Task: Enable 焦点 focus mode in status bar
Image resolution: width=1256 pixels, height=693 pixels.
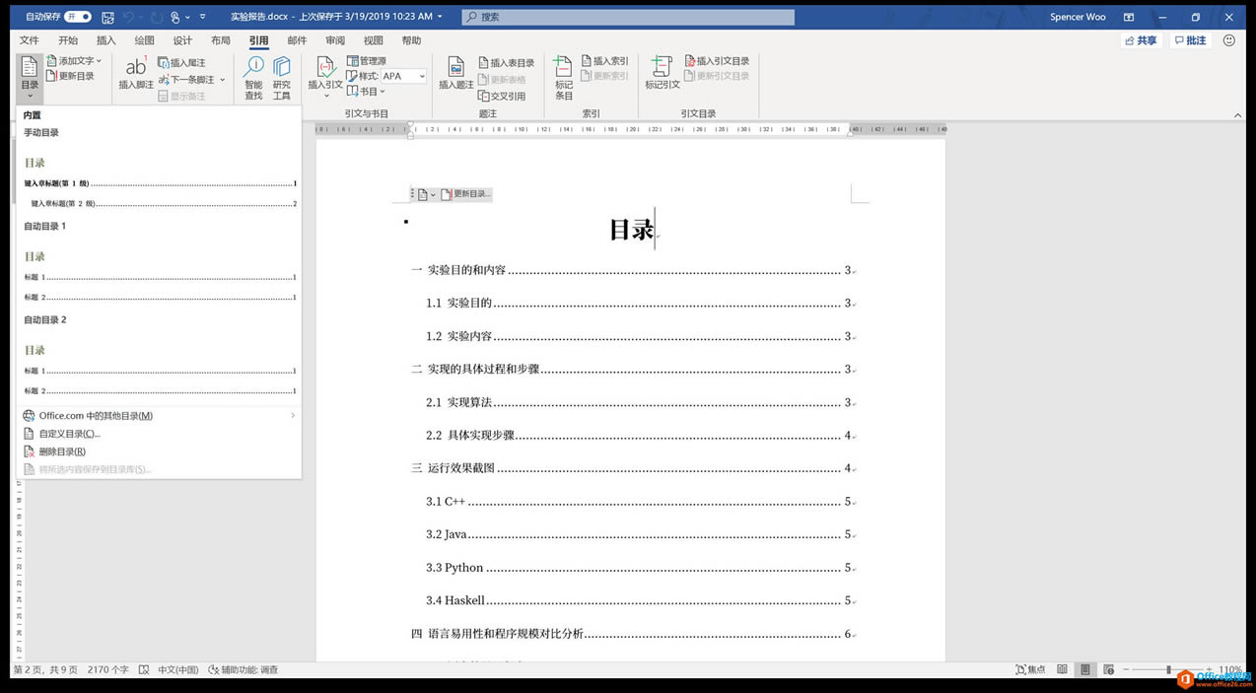Action: point(1029,669)
